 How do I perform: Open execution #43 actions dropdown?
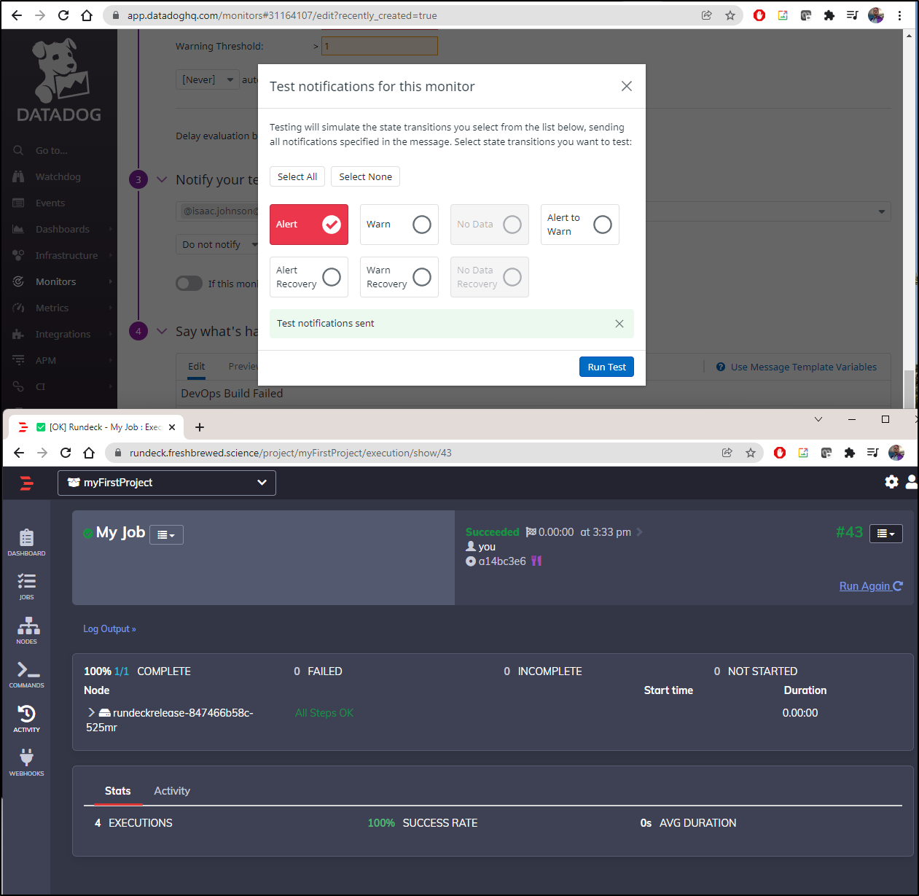click(885, 534)
